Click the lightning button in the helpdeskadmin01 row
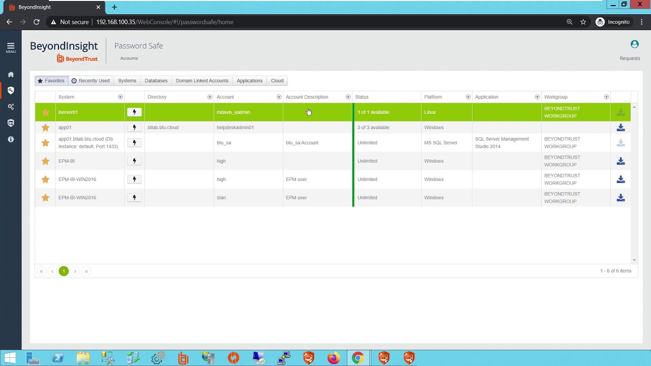The height and width of the screenshot is (366, 651). [134, 128]
